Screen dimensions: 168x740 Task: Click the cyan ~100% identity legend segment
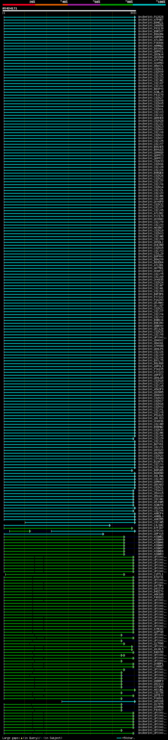(149, 5)
